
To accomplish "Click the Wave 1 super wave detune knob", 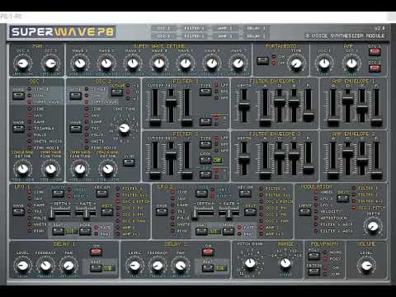I will click(x=80, y=64).
